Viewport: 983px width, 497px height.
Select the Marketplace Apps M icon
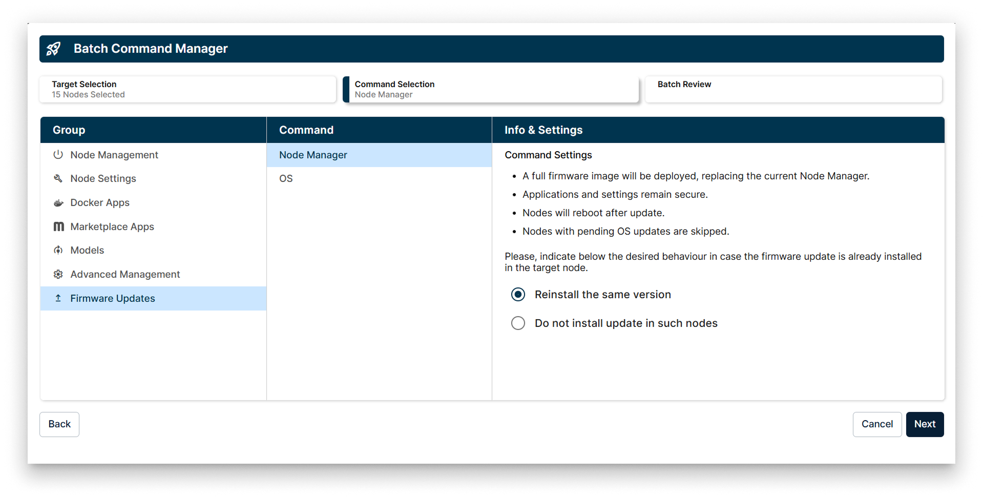click(58, 226)
